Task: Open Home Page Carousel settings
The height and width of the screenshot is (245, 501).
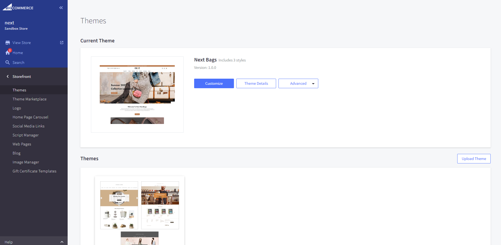Action: point(30,117)
